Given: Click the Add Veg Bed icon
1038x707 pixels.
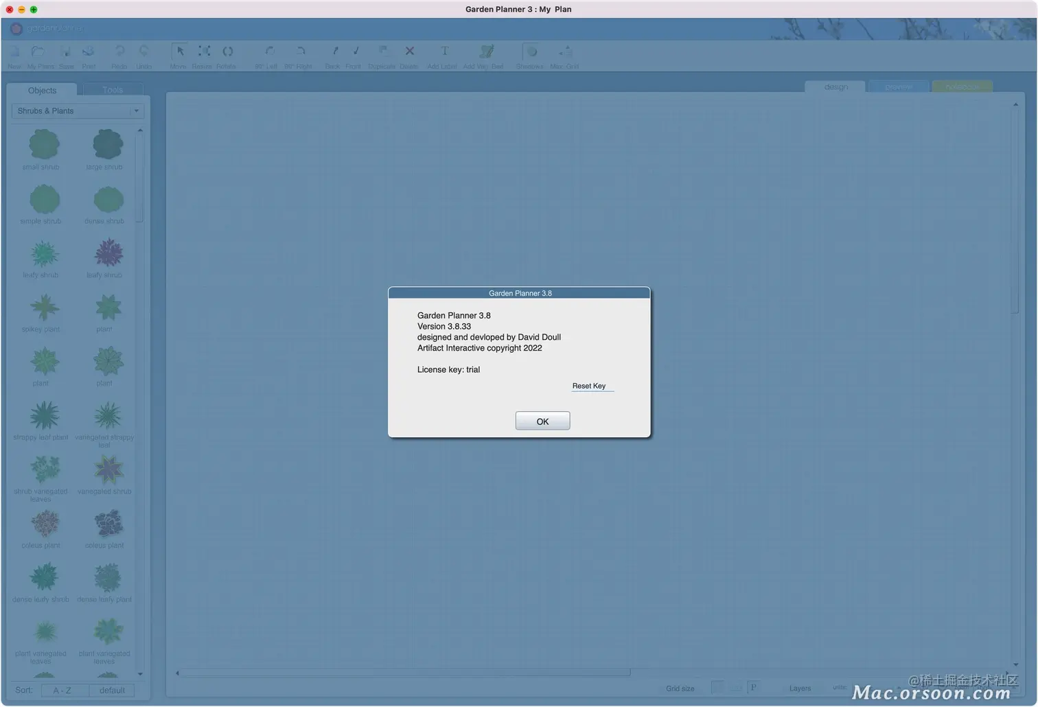Looking at the screenshot, I should point(486,51).
